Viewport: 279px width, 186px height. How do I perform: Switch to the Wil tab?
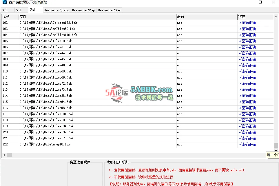click(x=7, y=10)
